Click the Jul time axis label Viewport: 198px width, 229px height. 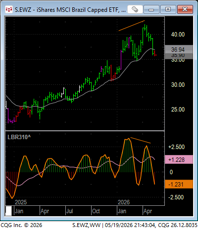pyautogui.click(x=69, y=211)
